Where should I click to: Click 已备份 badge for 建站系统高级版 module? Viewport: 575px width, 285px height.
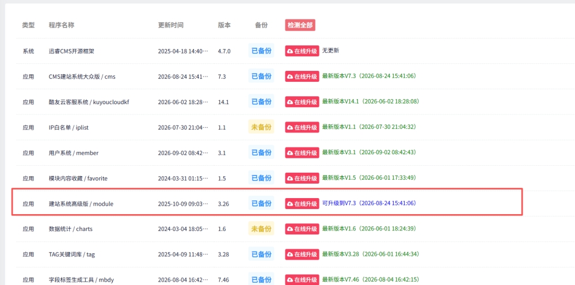tap(261, 204)
